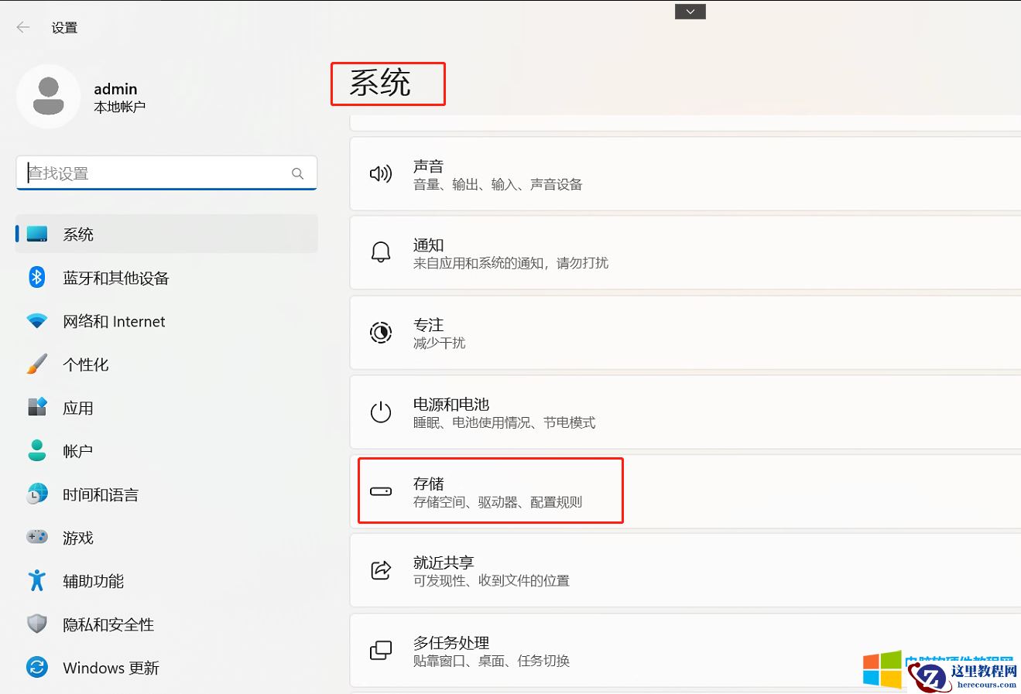
Task: Click the admin account avatar
Action: coord(49,96)
